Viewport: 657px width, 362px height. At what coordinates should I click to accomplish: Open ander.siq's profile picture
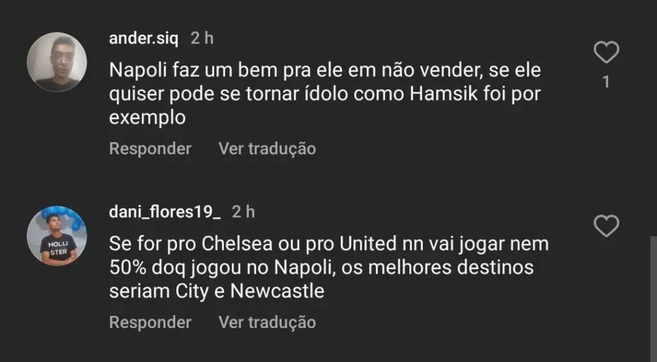56,62
